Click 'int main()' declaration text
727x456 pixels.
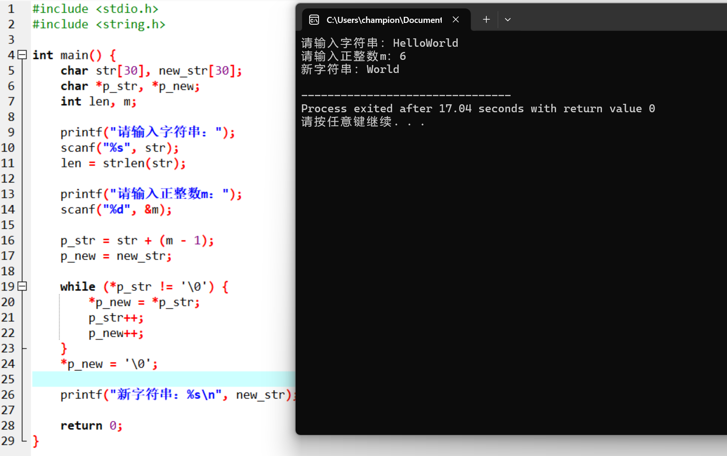[x=67, y=55]
